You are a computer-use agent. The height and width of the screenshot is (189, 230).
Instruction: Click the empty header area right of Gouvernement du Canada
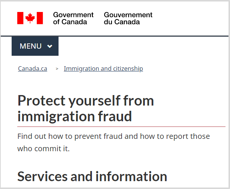click(x=191, y=18)
